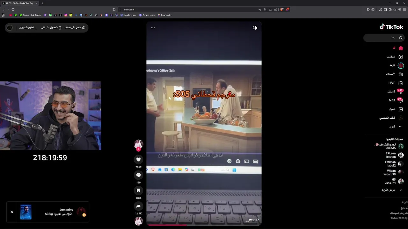Go back in browser history
Image resolution: width=408 pixels, height=229 pixels.
click(x=4, y=10)
